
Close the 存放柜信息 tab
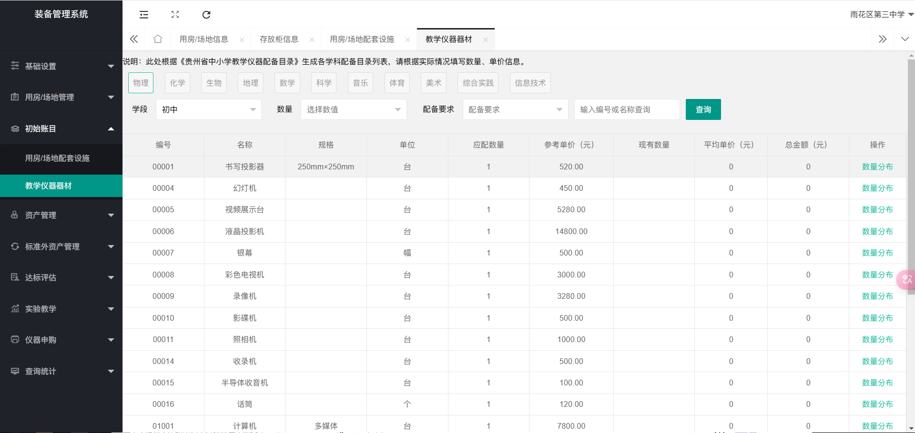[312, 40]
